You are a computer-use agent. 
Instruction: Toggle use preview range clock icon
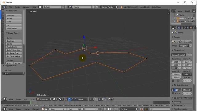click(43, 109)
